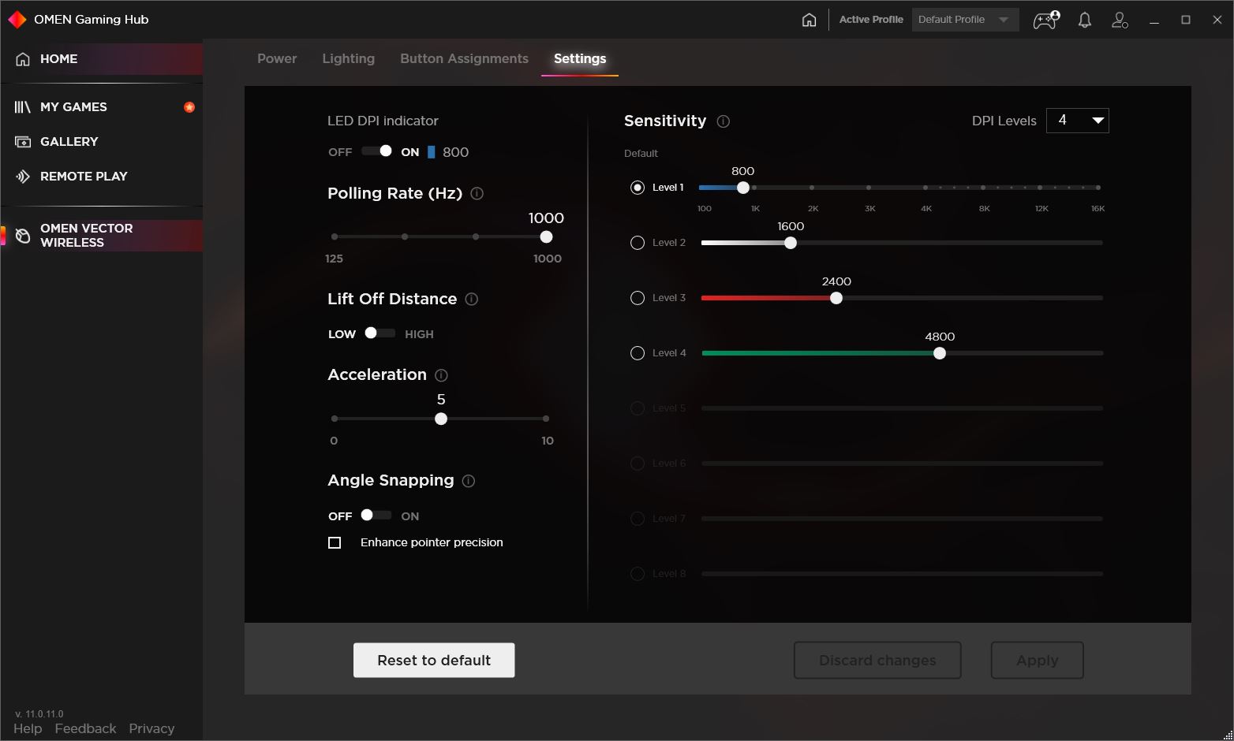Open the game controller icon
This screenshot has width=1234, height=741.
pos(1046,20)
